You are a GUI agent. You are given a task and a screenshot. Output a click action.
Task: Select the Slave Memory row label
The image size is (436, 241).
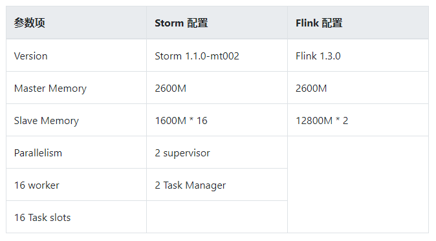76,120
